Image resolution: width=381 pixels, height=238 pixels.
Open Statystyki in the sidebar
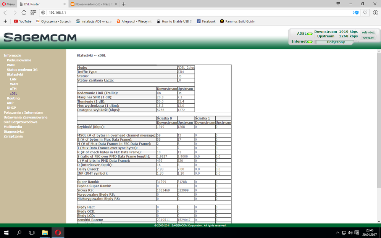15,74
